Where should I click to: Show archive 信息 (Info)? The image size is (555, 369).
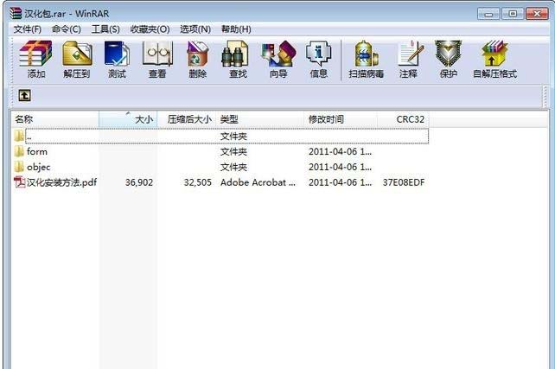[x=318, y=54]
